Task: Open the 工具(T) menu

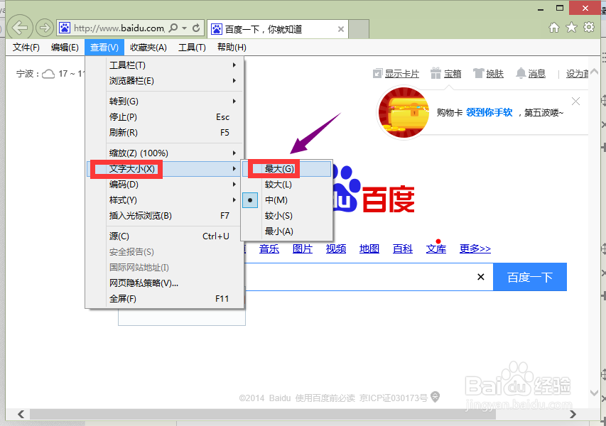Action: (x=192, y=47)
